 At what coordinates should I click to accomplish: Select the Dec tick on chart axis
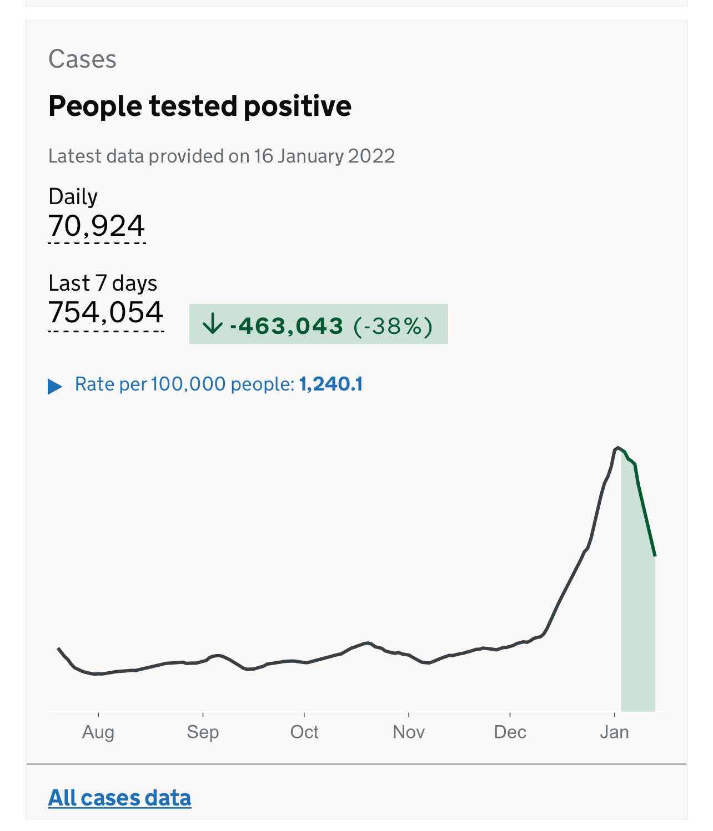pyautogui.click(x=510, y=732)
